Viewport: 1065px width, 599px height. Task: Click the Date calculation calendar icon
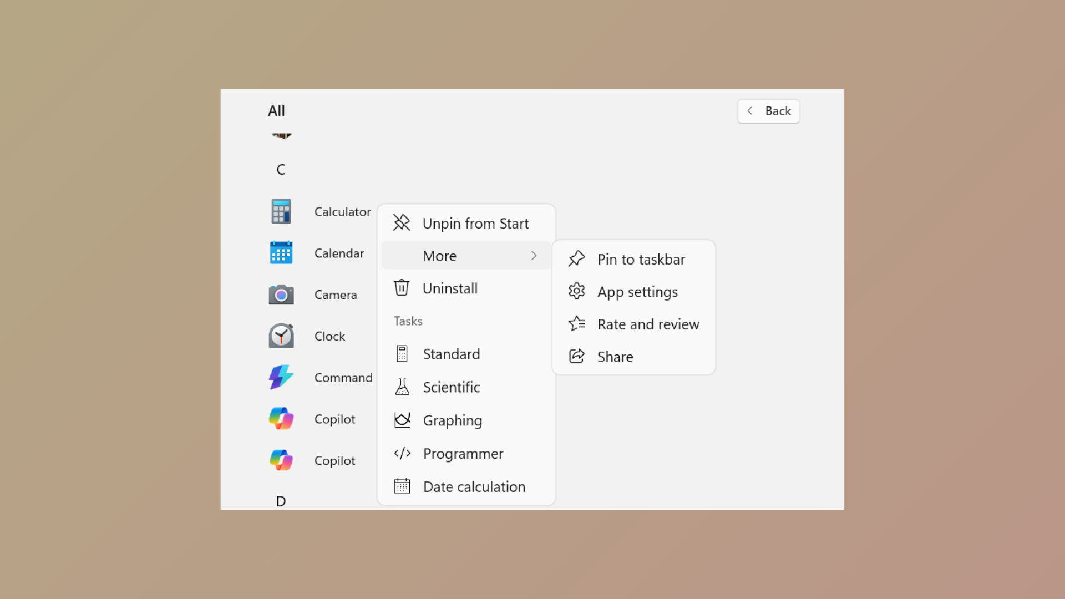[402, 486]
